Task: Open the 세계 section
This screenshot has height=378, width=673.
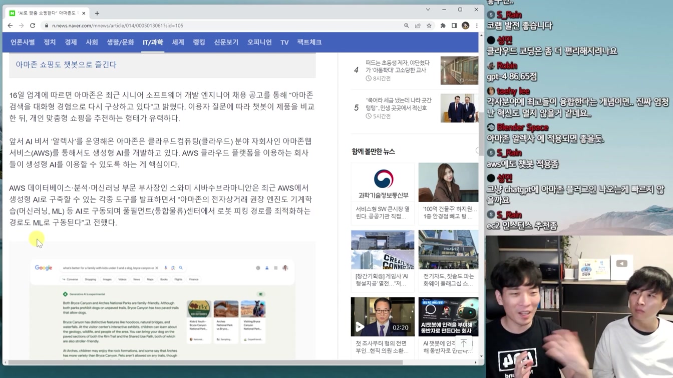Action: pos(178,42)
